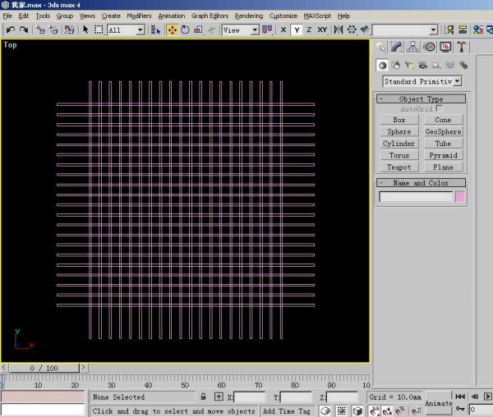Open the Select by Name tool
The height and width of the screenshot is (417, 493).
point(155,30)
